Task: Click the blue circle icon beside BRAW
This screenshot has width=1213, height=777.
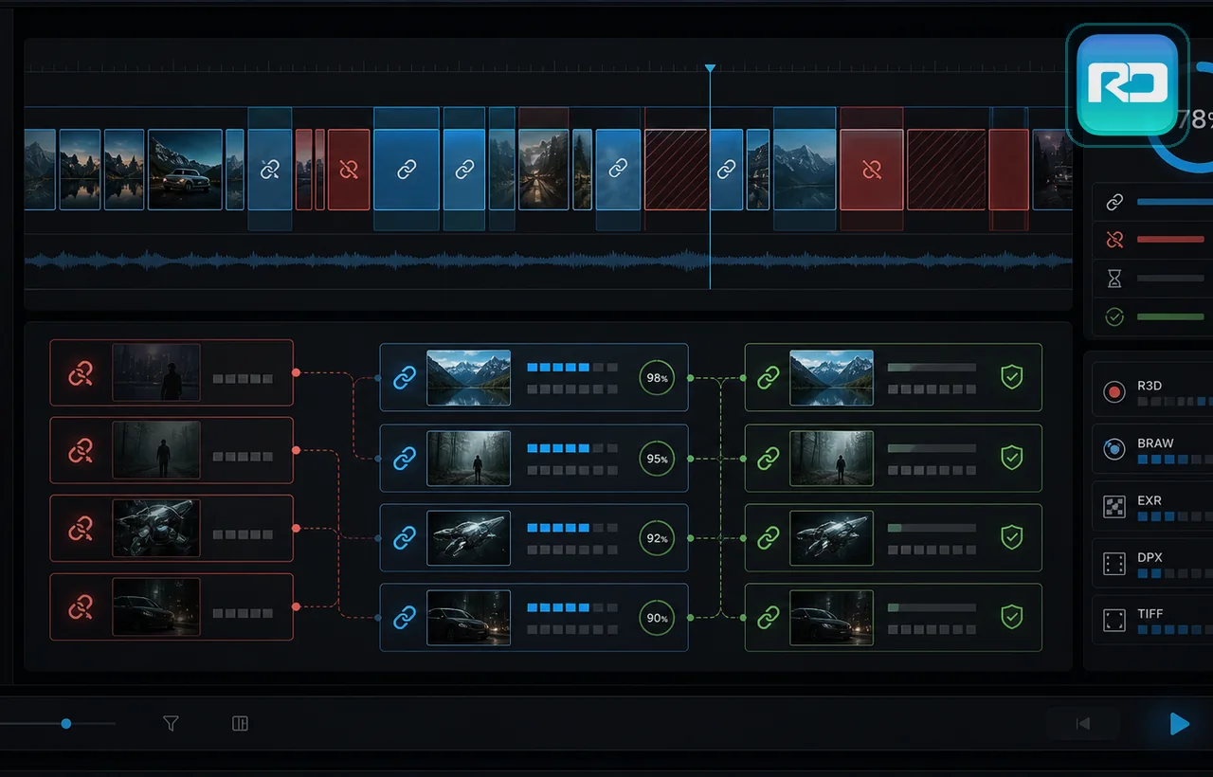Action: [x=1114, y=448]
